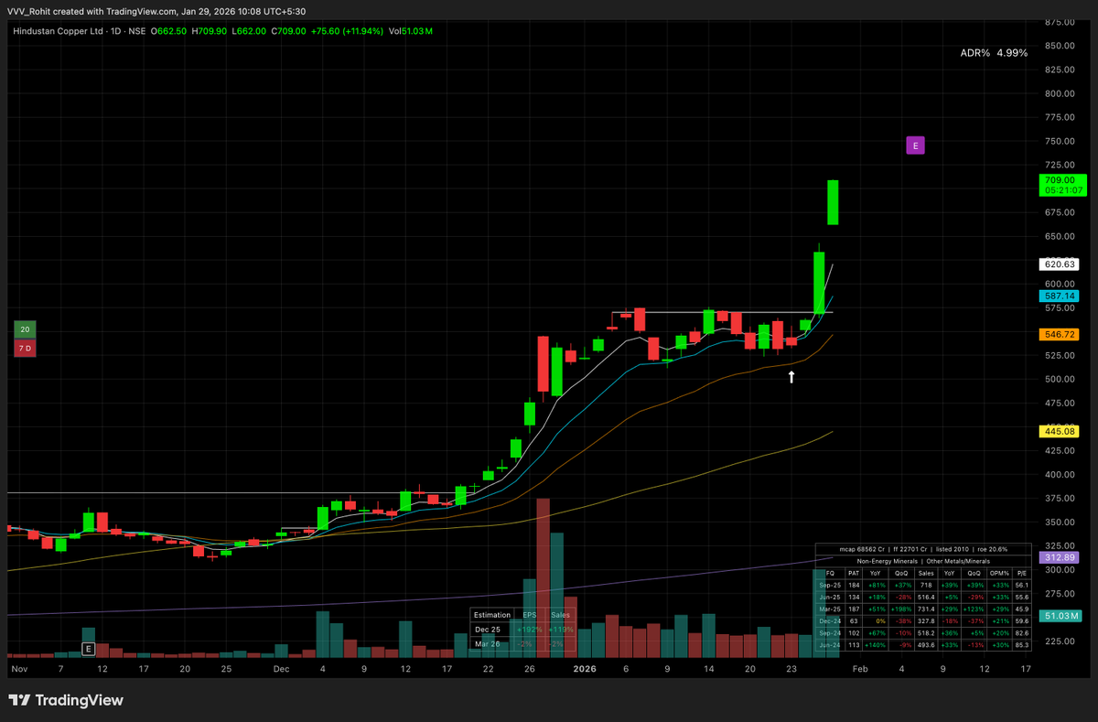Click the 85.3 P/E cell
This screenshot has width=1098, height=722.
click(1022, 645)
